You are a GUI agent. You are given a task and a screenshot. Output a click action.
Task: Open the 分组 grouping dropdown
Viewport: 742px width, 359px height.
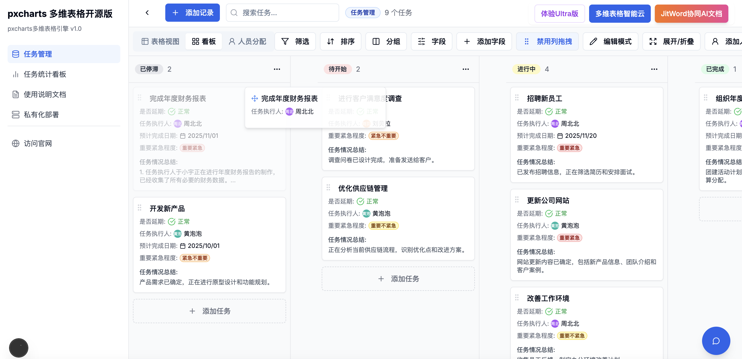point(386,41)
